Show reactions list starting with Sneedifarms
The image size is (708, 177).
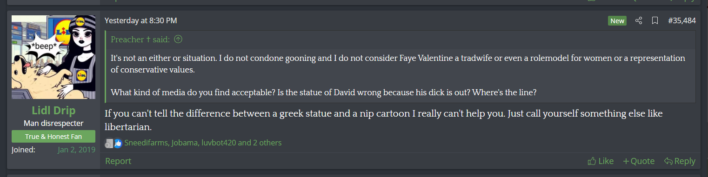click(x=203, y=143)
